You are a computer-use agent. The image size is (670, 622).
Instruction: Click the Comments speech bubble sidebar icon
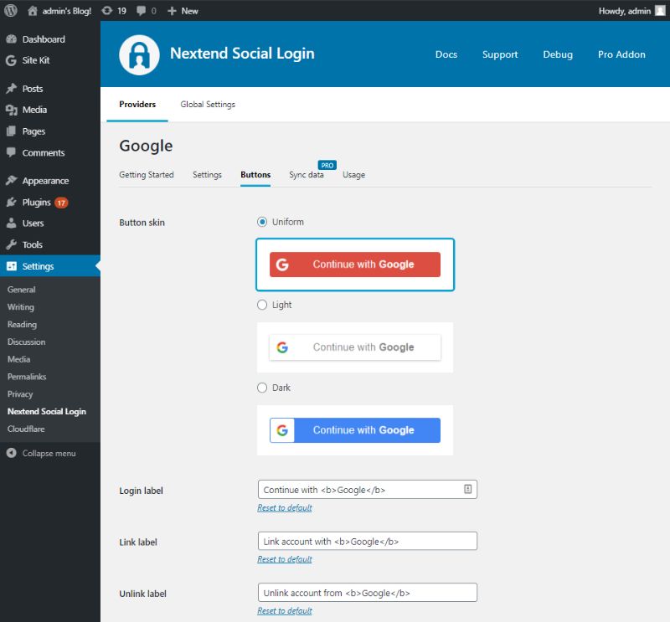[12, 152]
